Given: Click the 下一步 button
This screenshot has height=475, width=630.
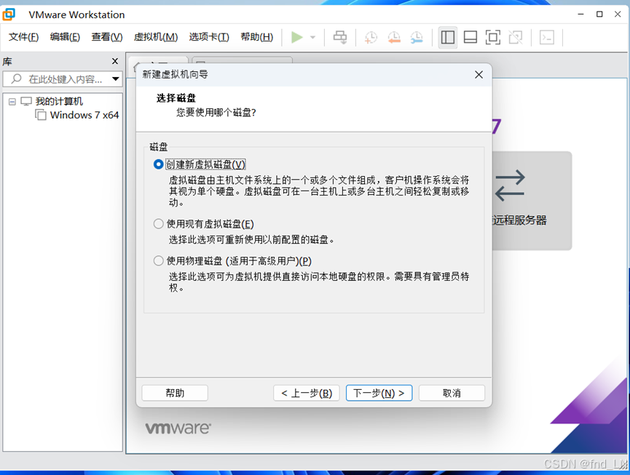Looking at the screenshot, I should click(379, 393).
